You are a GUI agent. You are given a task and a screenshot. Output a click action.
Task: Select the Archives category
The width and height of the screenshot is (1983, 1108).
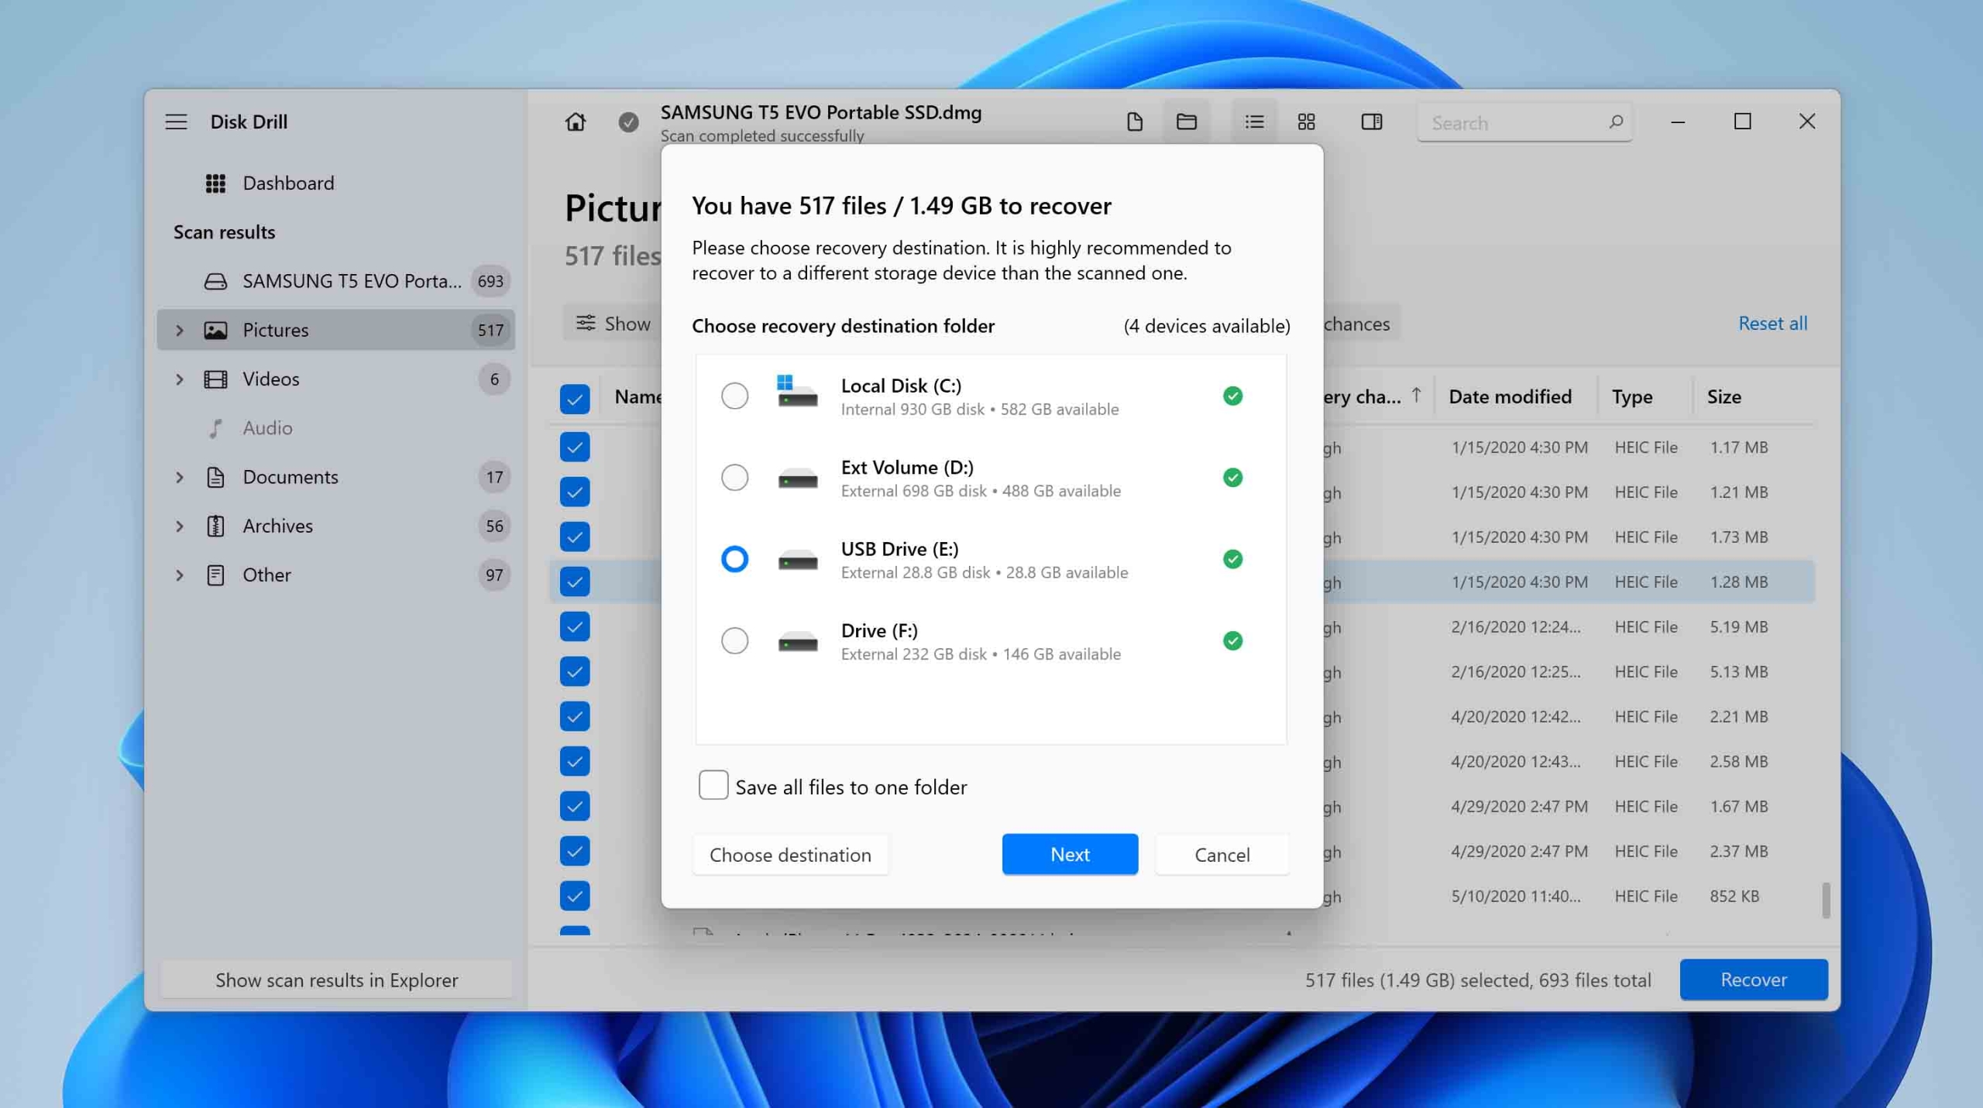tap(335, 526)
